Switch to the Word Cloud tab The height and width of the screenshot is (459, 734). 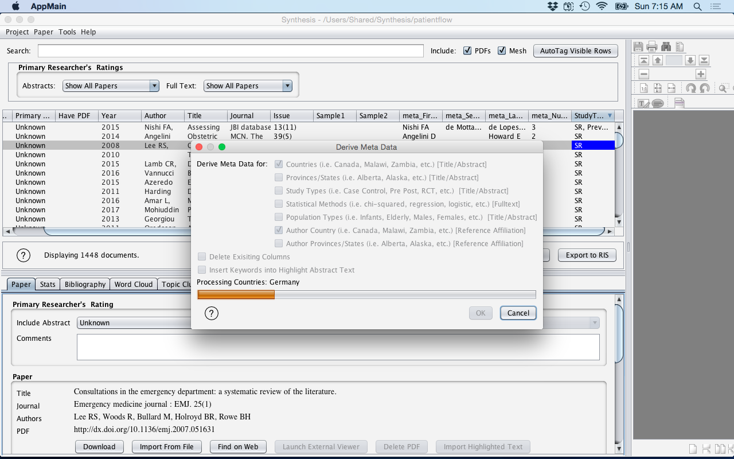(133, 284)
